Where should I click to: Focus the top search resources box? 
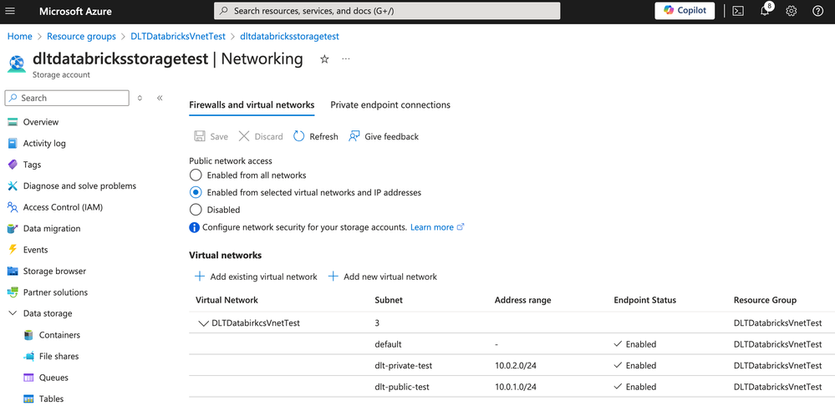pyautogui.click(x=387, y=11)
